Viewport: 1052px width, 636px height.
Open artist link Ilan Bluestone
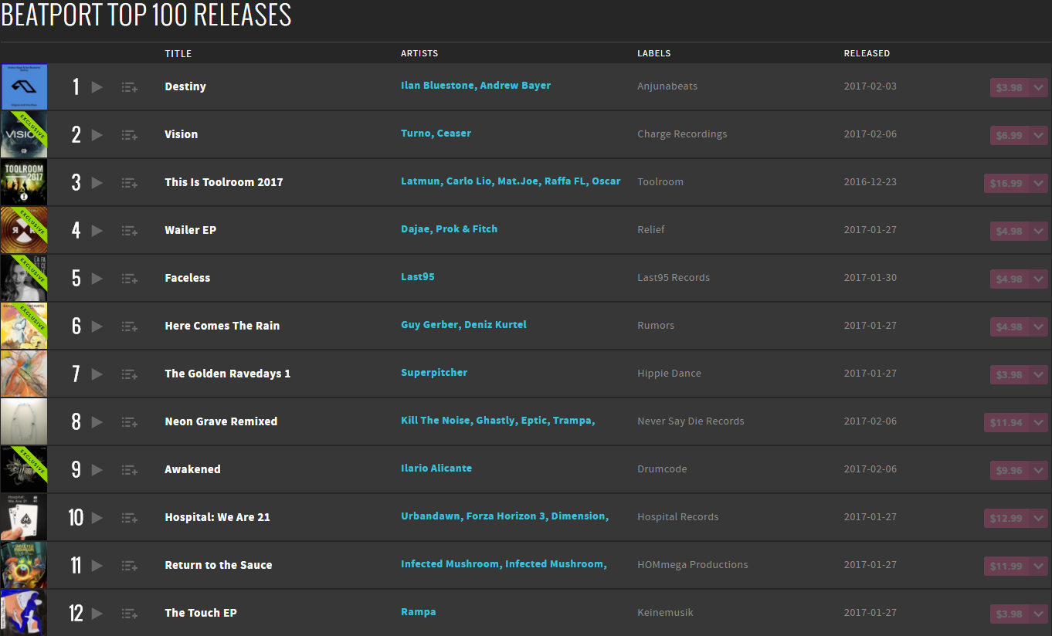437,86
